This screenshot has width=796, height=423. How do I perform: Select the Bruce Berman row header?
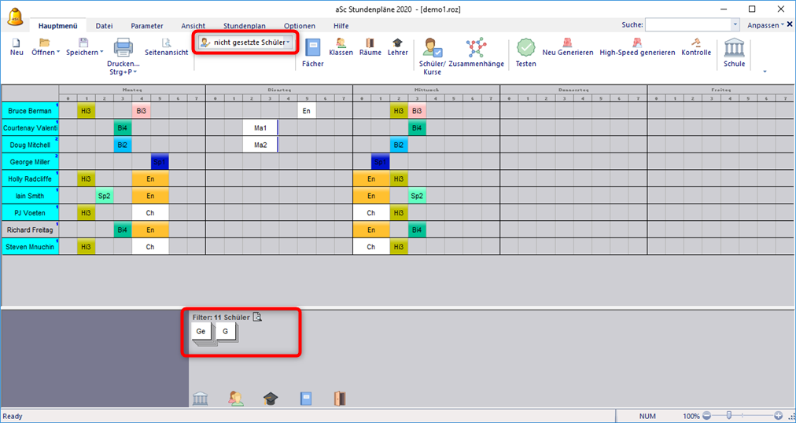click(x=30, y=111)
